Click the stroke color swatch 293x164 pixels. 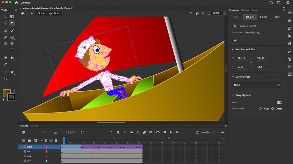point(11,97)
